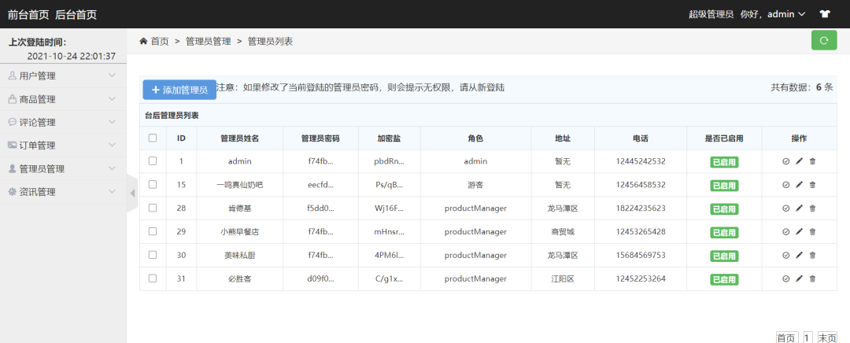Edit 小熊早餐店 row with pencil icon
The image size is (850, 343).
pyautogui.click(x=799, y=232)
